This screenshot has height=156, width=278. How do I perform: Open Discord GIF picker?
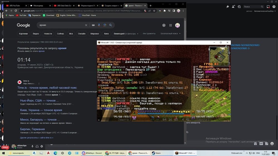pos(261,144)
